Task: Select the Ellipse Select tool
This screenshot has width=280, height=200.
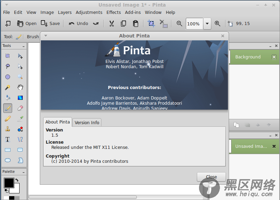Action: (7, 77)
